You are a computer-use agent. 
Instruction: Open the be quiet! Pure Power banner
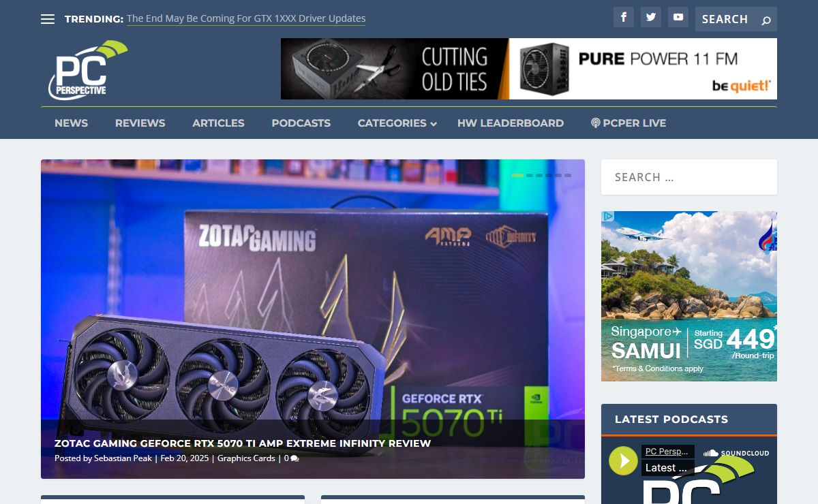tap(529, 69)
